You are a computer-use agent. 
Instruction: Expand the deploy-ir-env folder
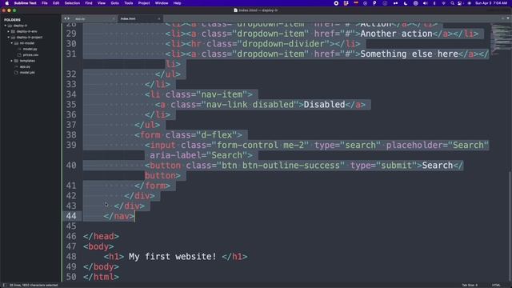[9, 31]
